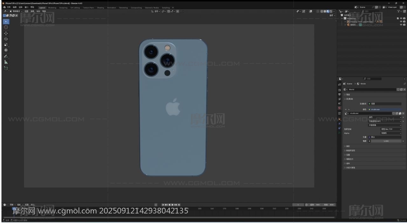Open the Render properties tab

(340, 90)
